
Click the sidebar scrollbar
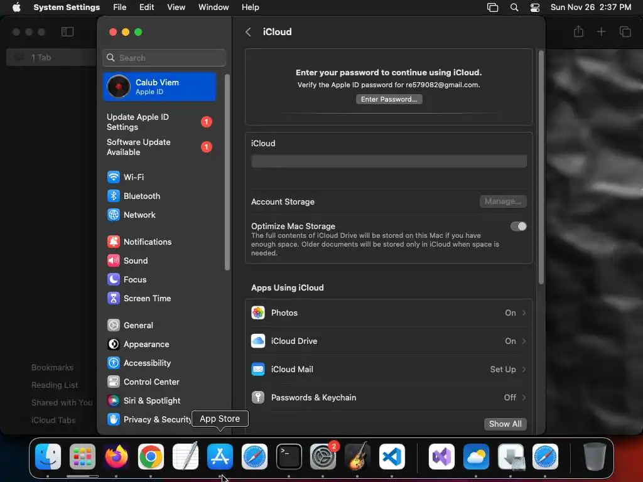(x=227, y=172)
